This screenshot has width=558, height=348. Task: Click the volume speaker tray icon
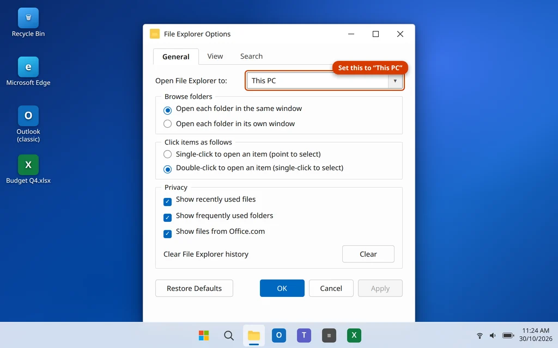[x=493, y=335]
